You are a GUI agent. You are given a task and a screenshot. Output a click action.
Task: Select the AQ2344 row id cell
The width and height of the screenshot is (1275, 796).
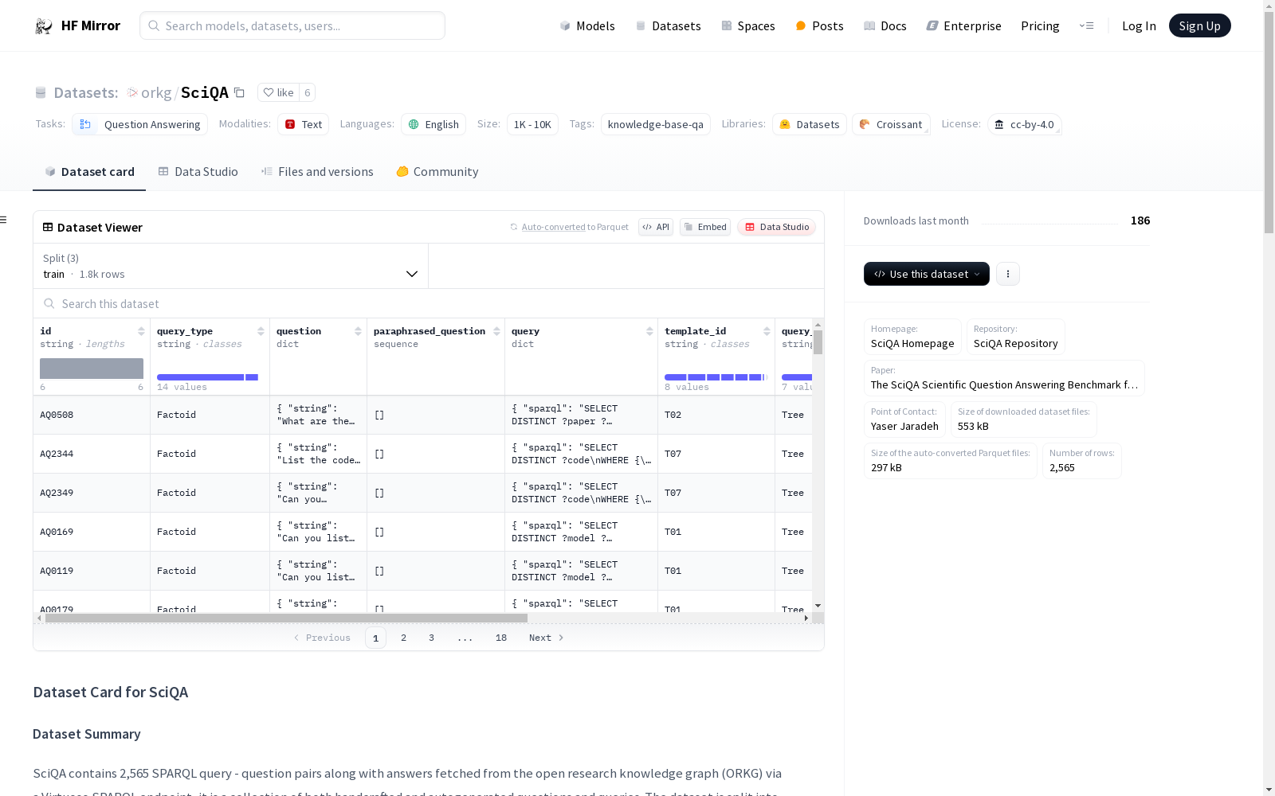(x=92, y=454)
